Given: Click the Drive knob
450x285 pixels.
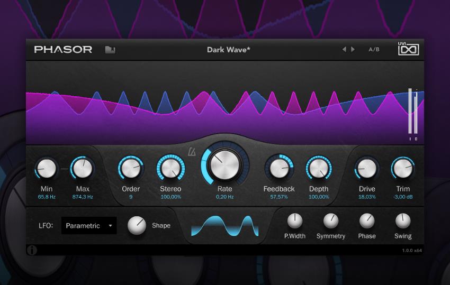Looking at the screenshot, I should click(367, 168).
